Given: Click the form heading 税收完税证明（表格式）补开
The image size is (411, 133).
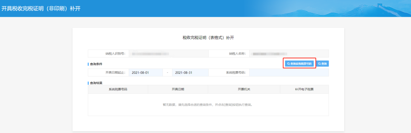Looking at the screenshot, I should click(x=208, y=38).
